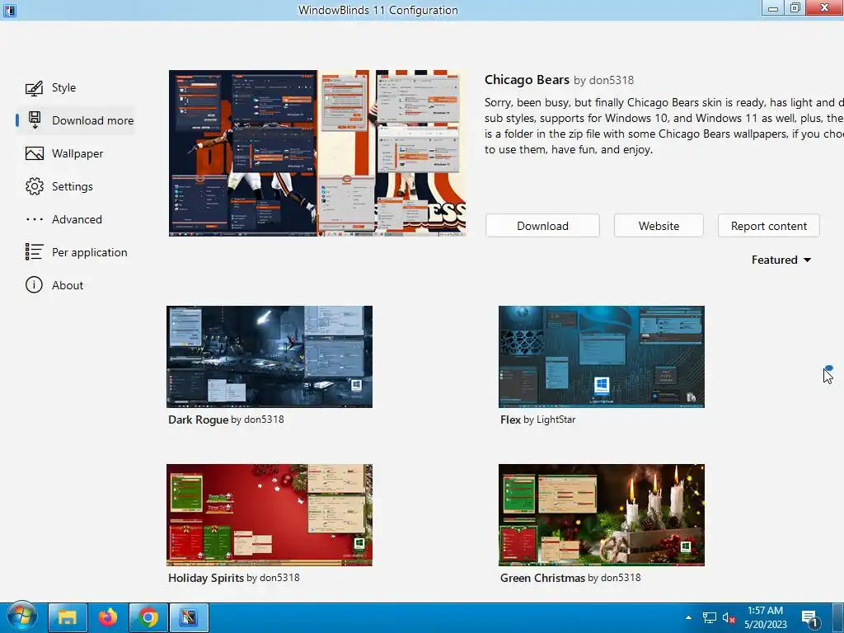Viewport: 844px width, 633px height.
Task: Click the 'Flex by LightStar' caption
Action: click(537, 420)
